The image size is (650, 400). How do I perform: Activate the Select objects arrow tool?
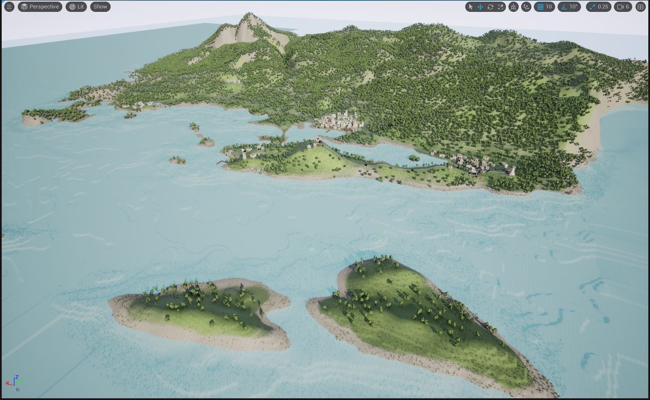[x=470, y=7]
